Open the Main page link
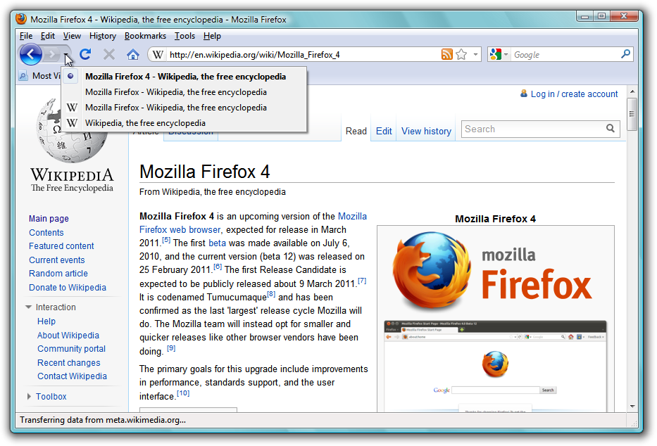The width and height of the screenshot is (657, 446). tap(49, 218)
